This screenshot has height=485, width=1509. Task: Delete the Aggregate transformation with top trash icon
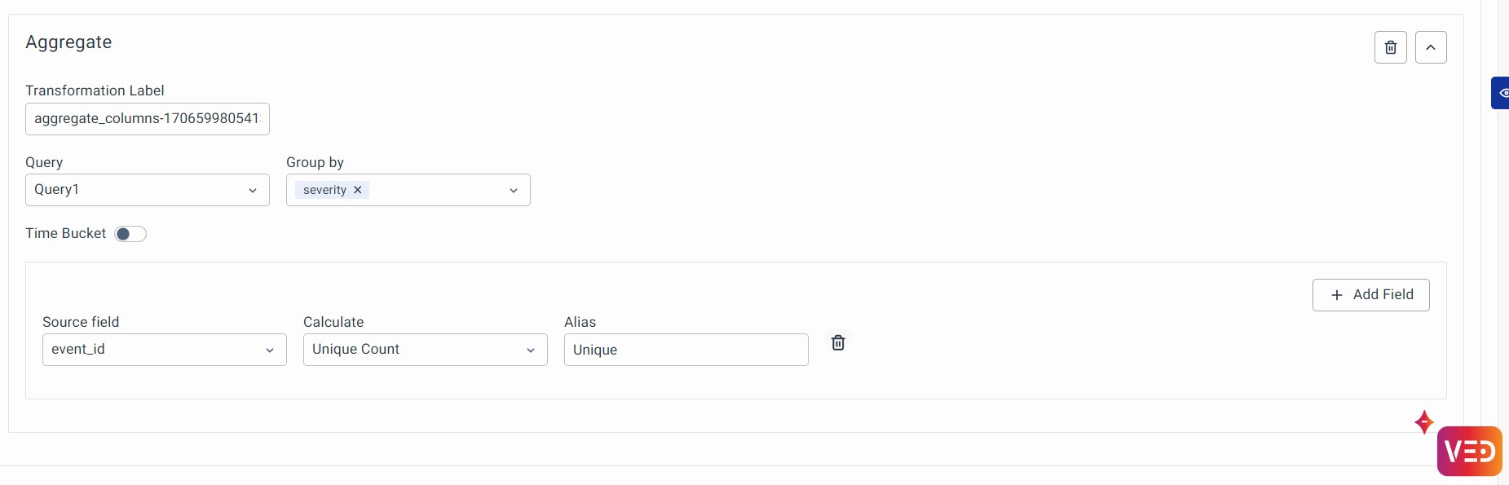point(1390,47)
